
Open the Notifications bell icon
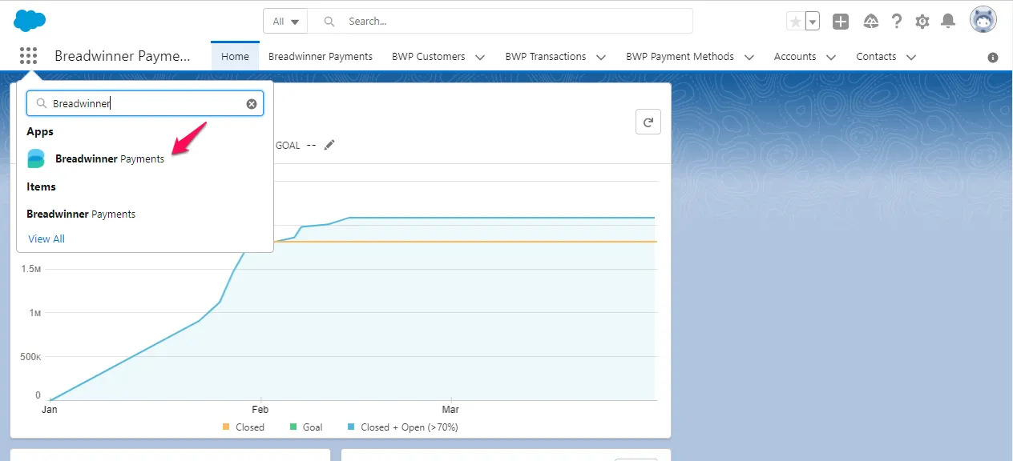tap(948, 22)
